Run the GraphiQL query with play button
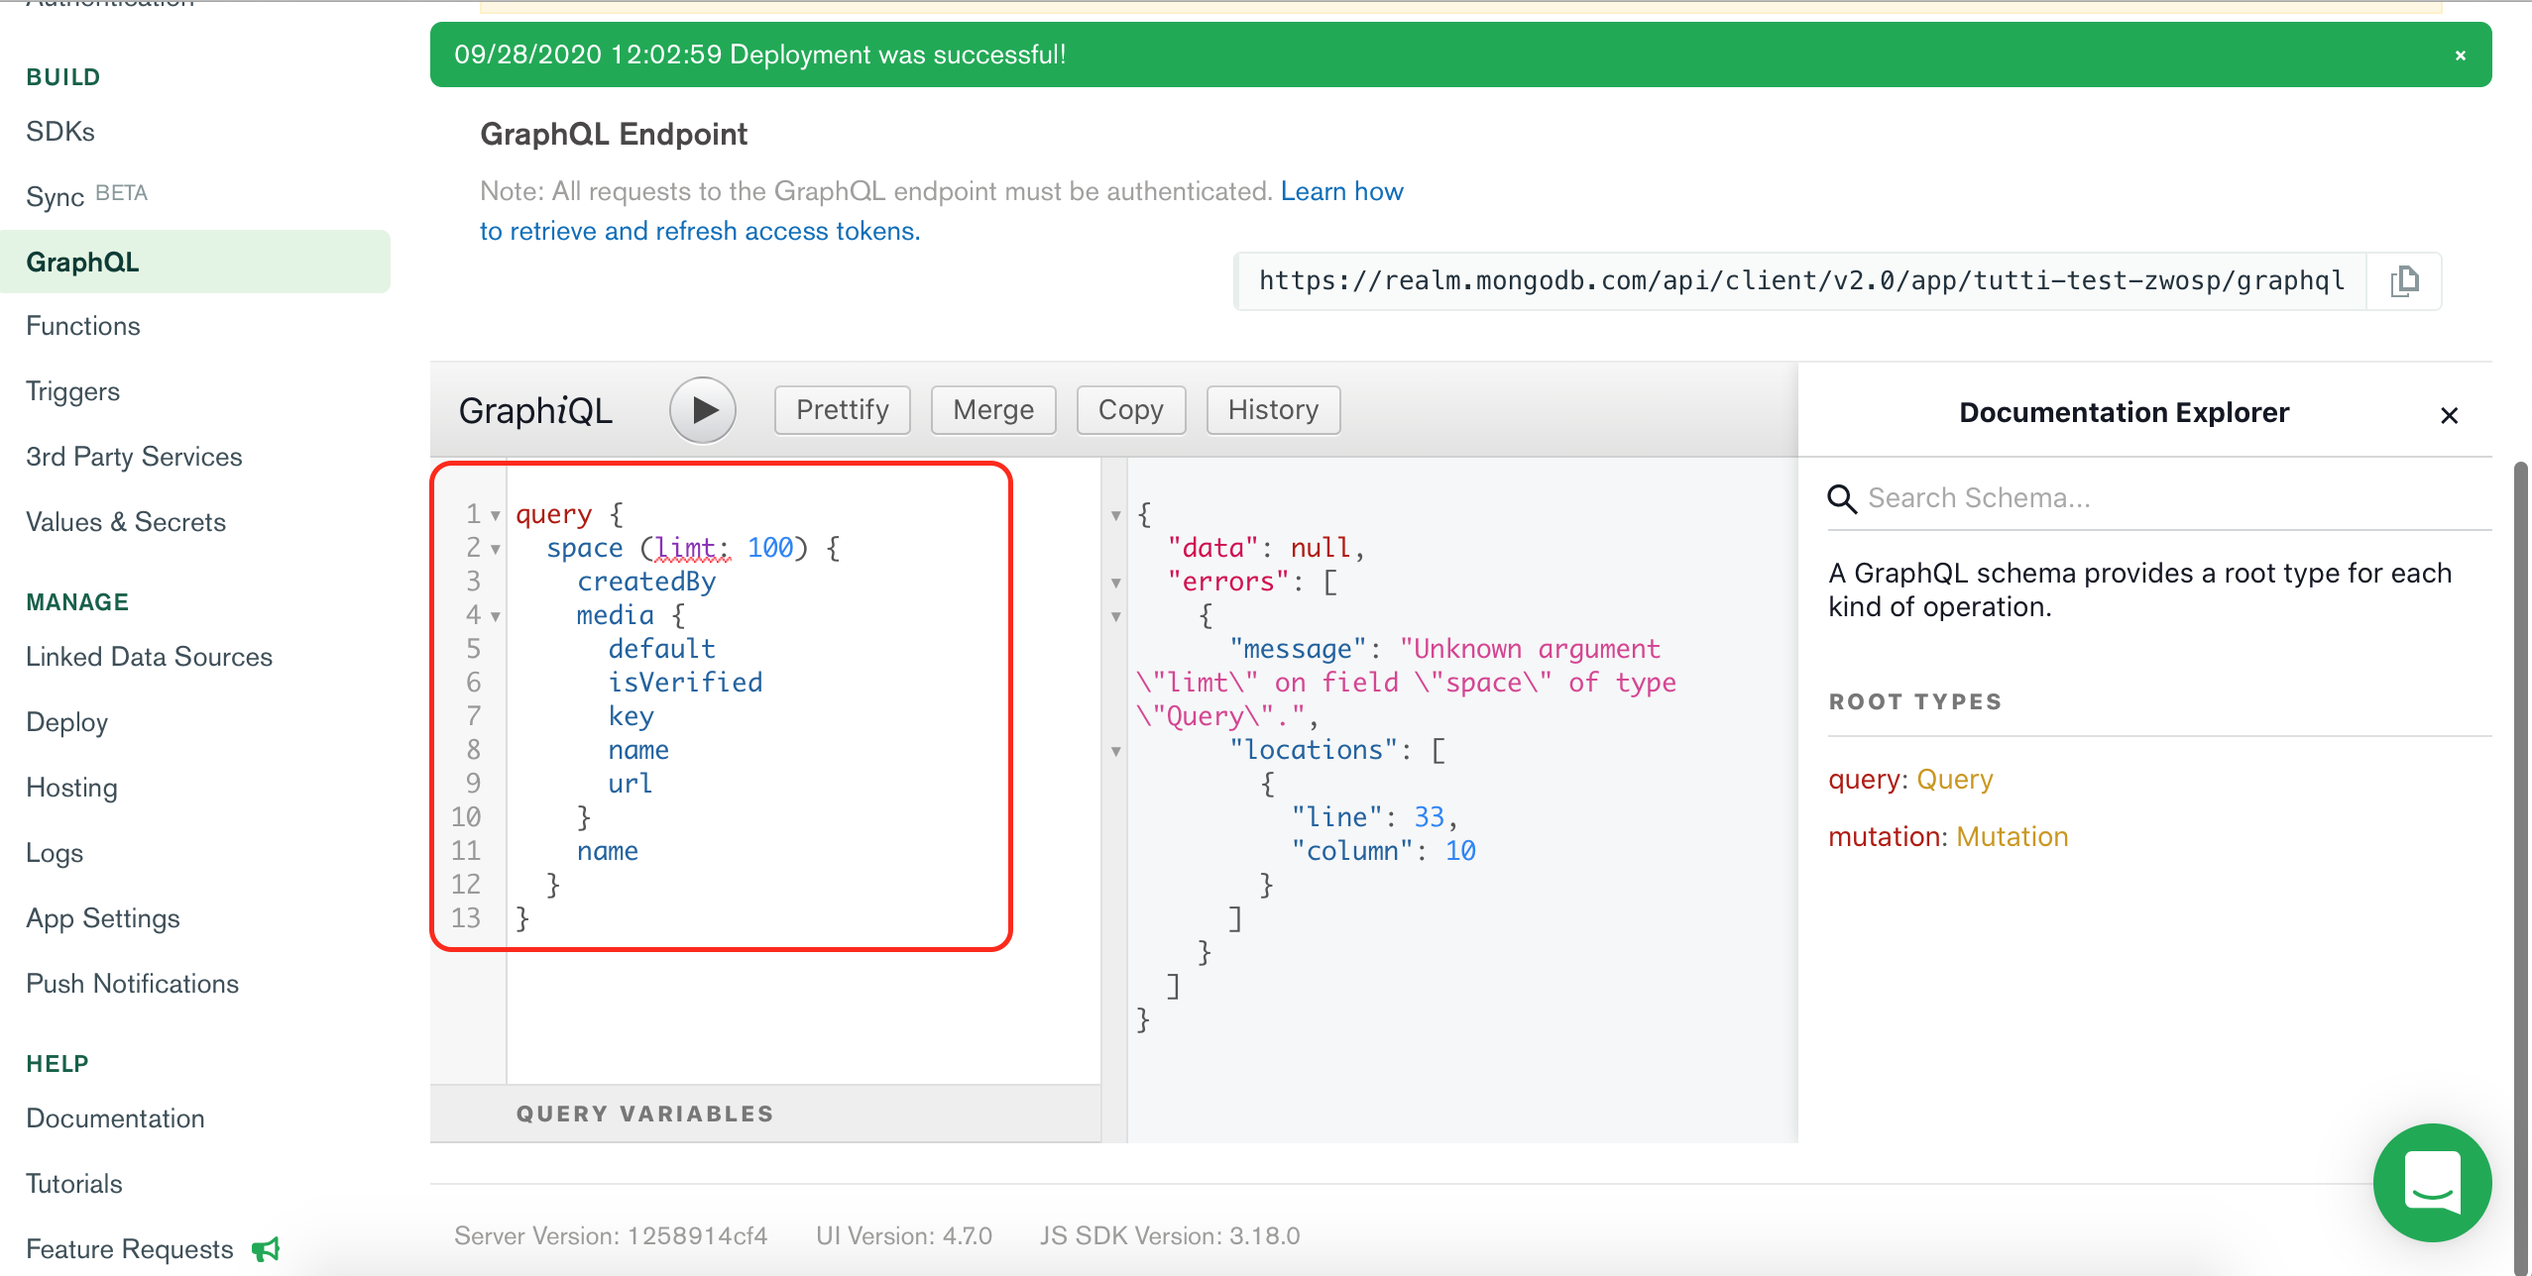This screenshot has height=1276, width=2532. [x=702, y=410]
